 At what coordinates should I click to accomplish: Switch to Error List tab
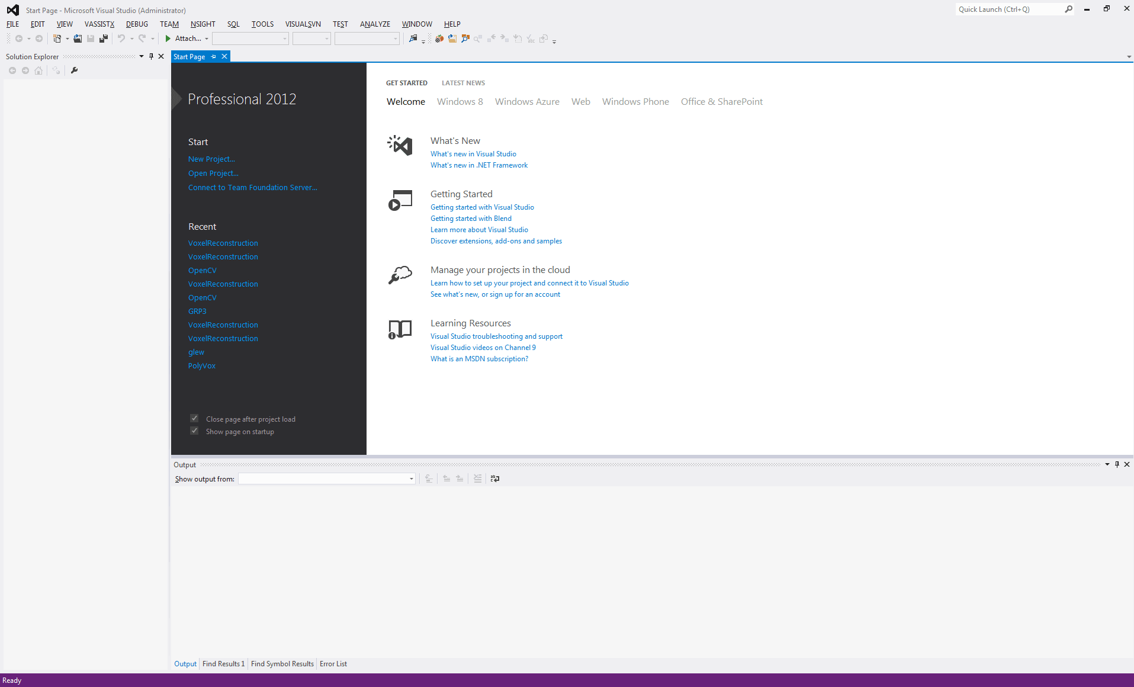click(x=333, y=664)
